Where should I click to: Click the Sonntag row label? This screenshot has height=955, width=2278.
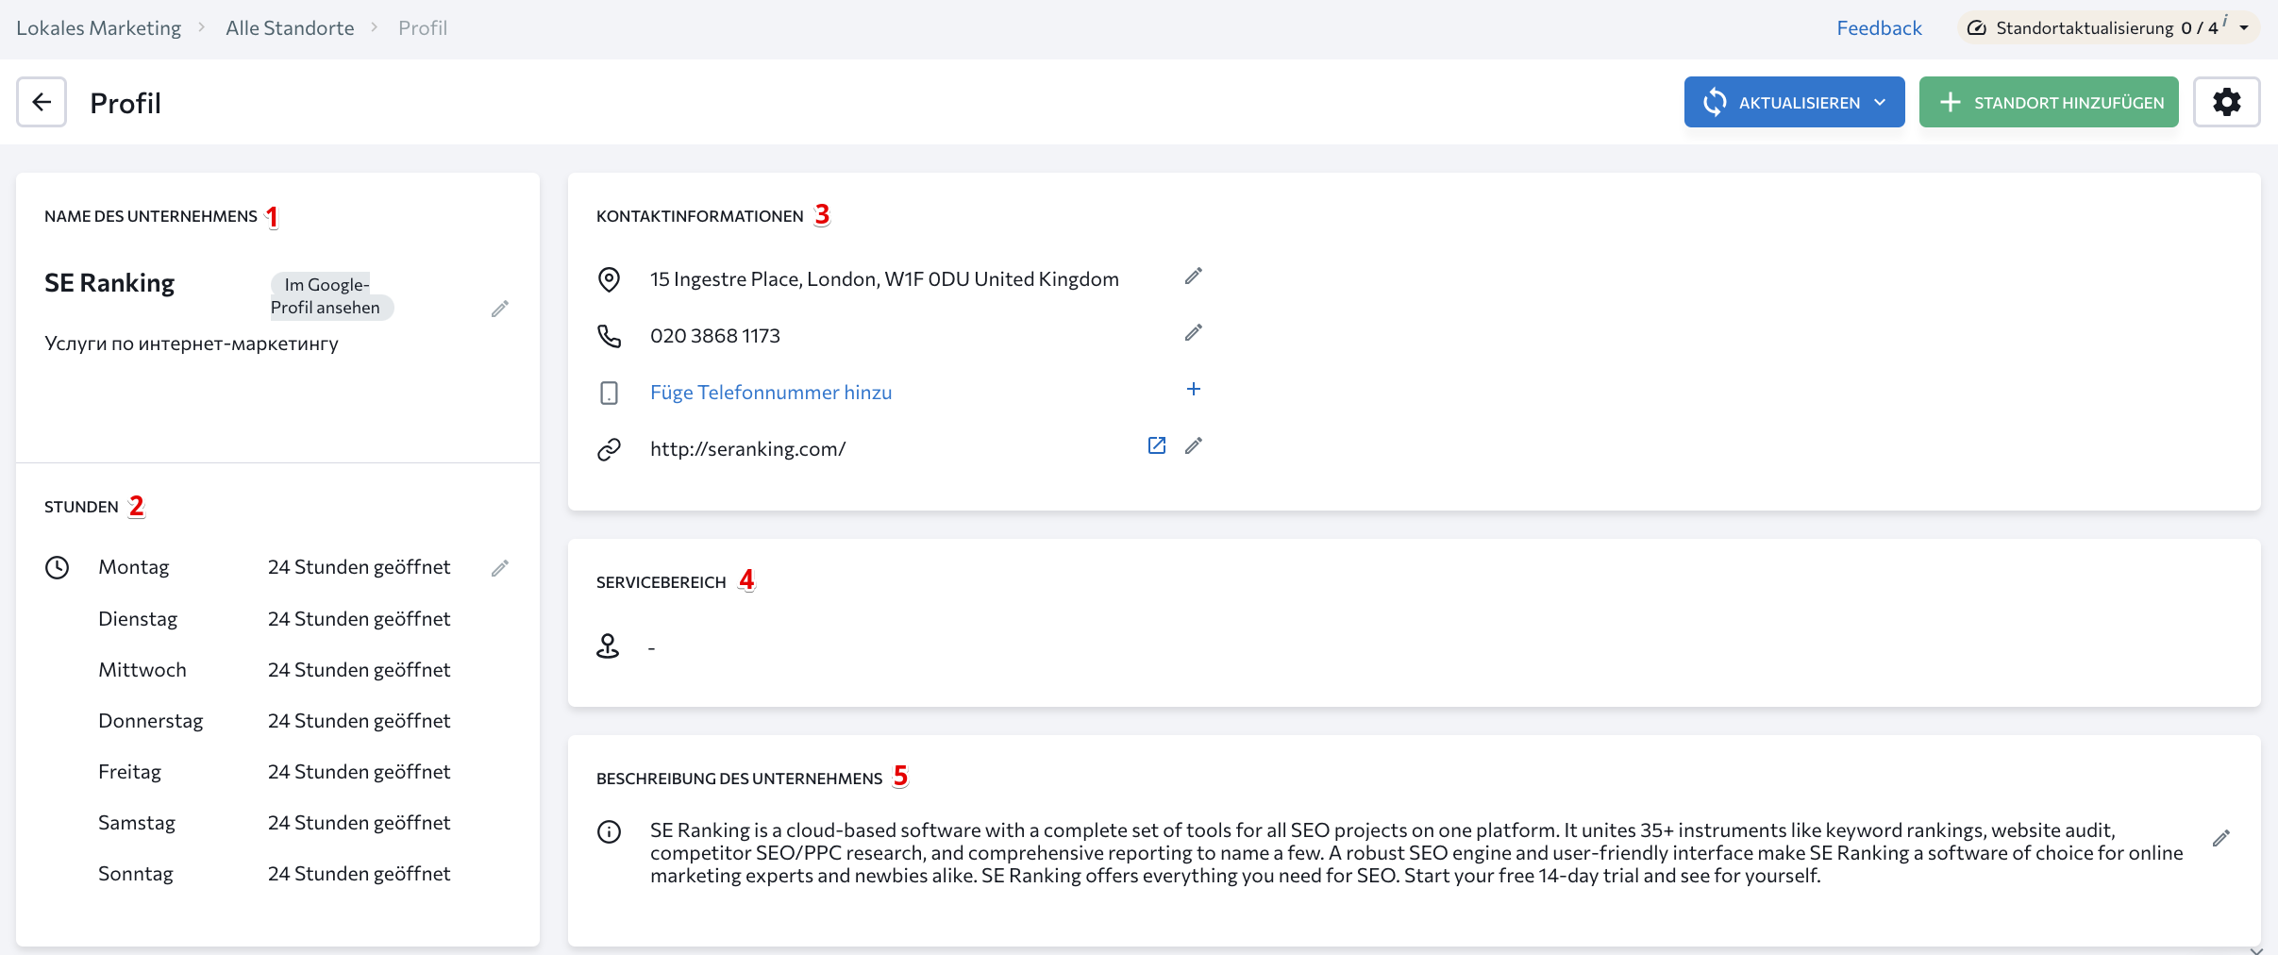136,874
